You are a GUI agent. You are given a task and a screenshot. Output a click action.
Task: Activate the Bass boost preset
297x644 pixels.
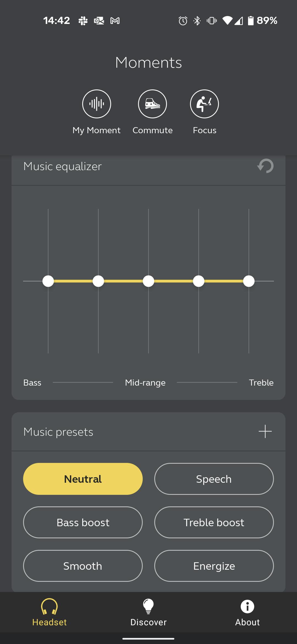click(x=83, y=522)
